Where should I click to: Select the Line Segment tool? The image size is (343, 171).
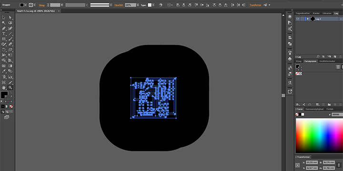(10, 34)
